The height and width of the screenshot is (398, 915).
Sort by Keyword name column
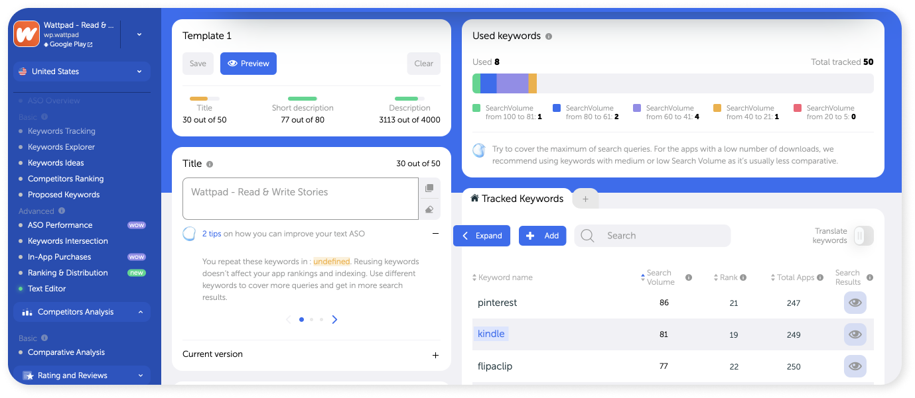point(502,277)
